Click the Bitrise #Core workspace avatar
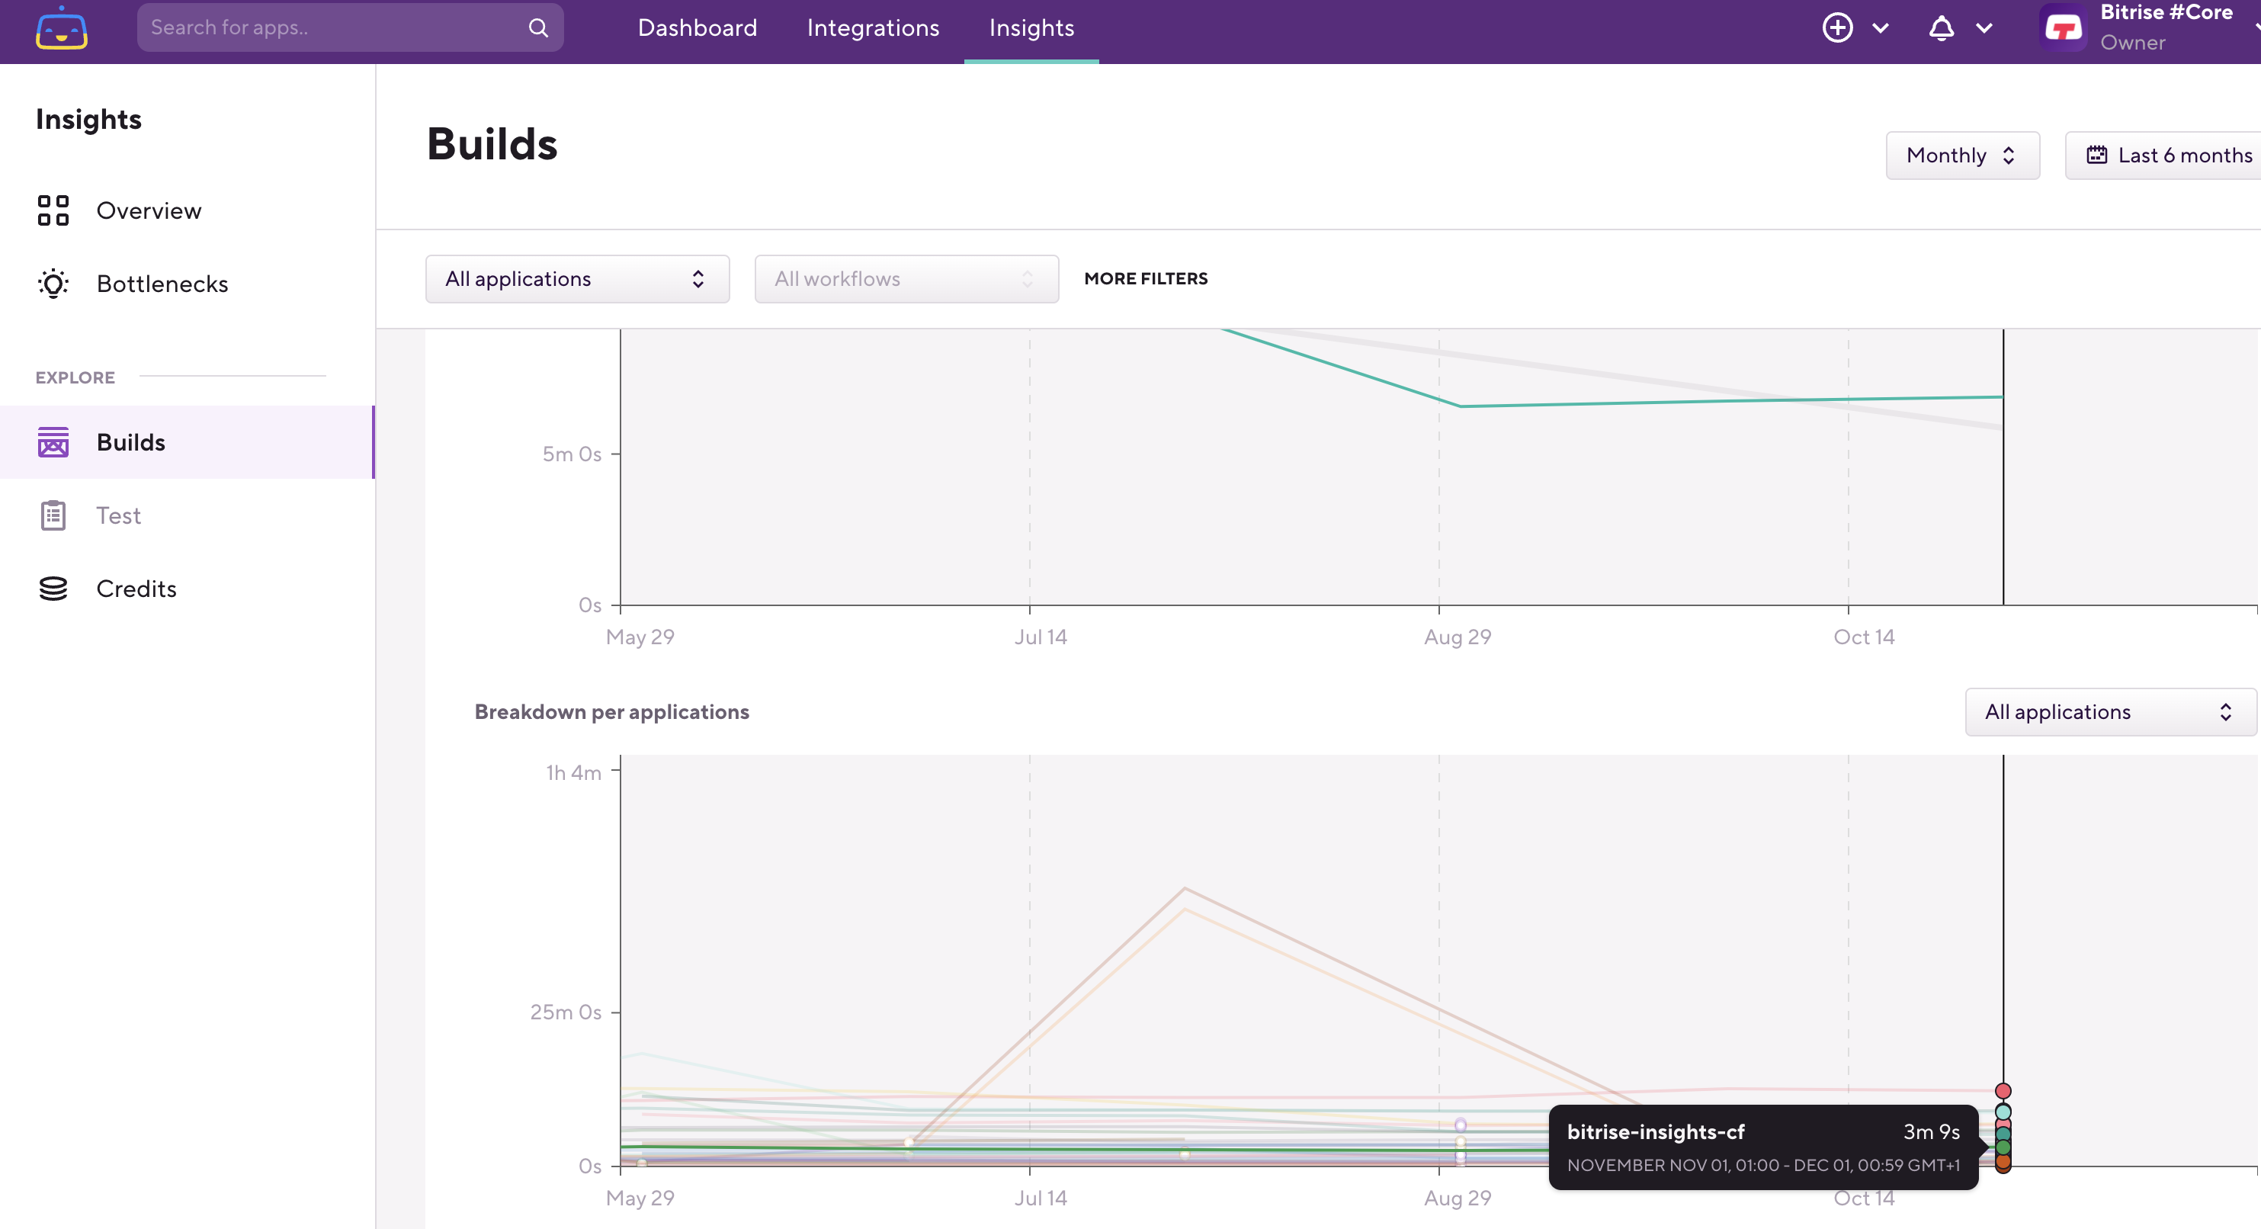Screen dimensions: 2261x1229 2064,27
